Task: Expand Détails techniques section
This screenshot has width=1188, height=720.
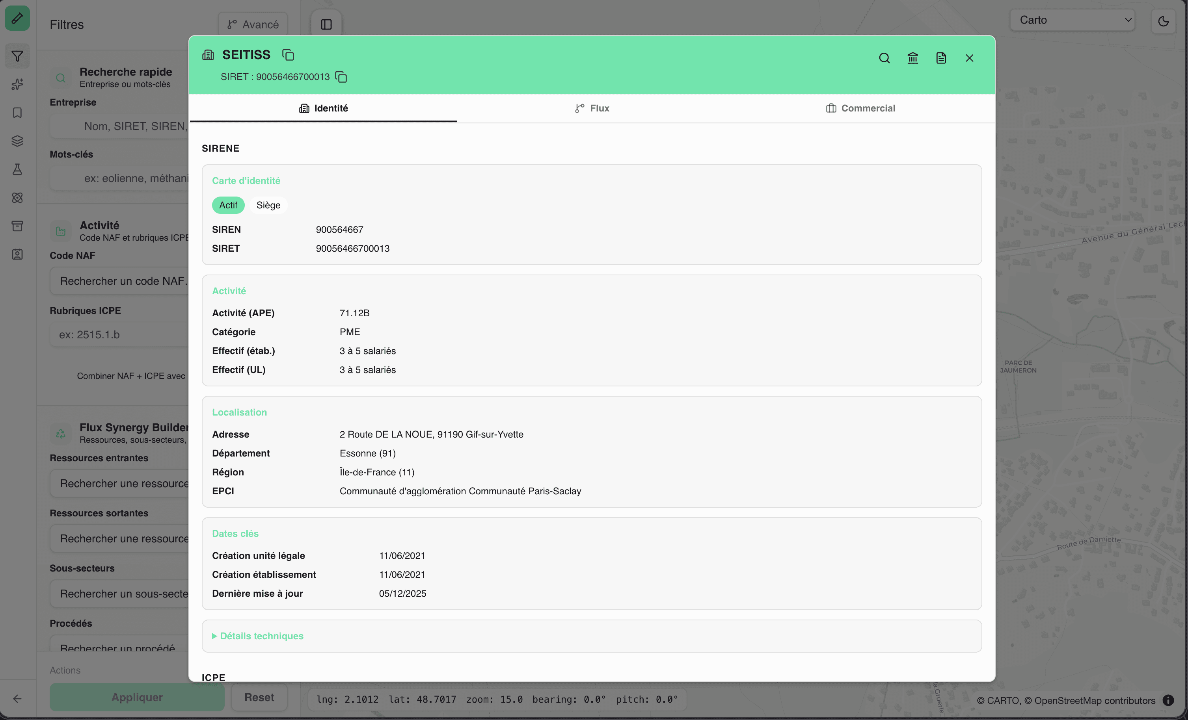Action: point(258,636)
